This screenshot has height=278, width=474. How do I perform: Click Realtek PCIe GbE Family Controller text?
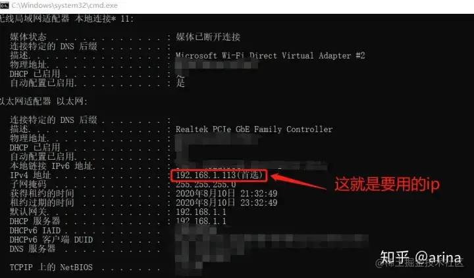point(254,129)
